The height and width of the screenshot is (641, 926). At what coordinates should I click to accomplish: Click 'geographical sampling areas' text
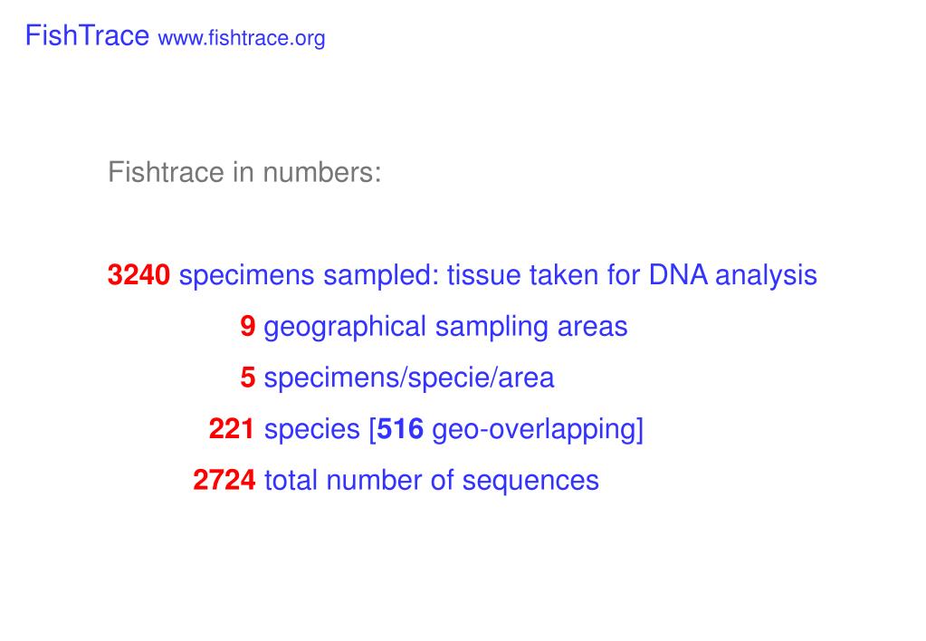[445, 328]
